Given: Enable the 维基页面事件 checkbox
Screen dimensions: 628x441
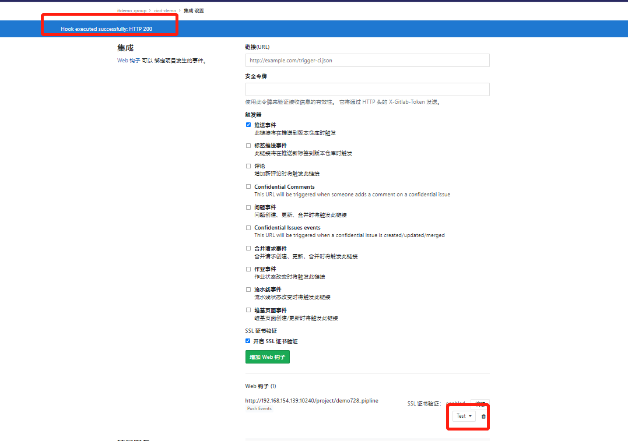Looking at the screenshot, I should (x=248, y=310).
